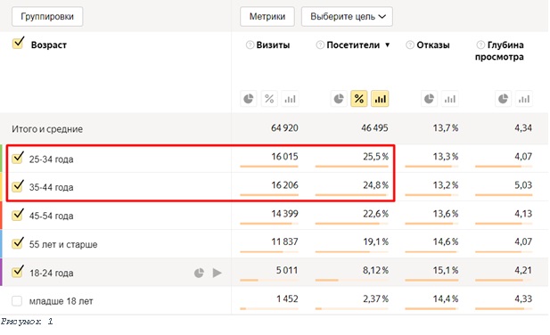
Task: Uncheck the 18-24 года checkbox
Action: (18, 272)
